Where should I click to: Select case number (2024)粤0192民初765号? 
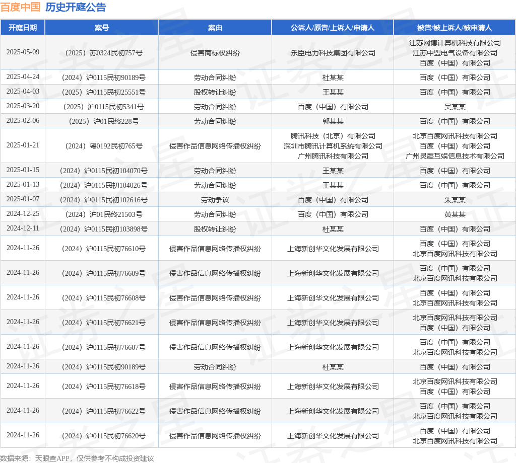pos(104,146)
